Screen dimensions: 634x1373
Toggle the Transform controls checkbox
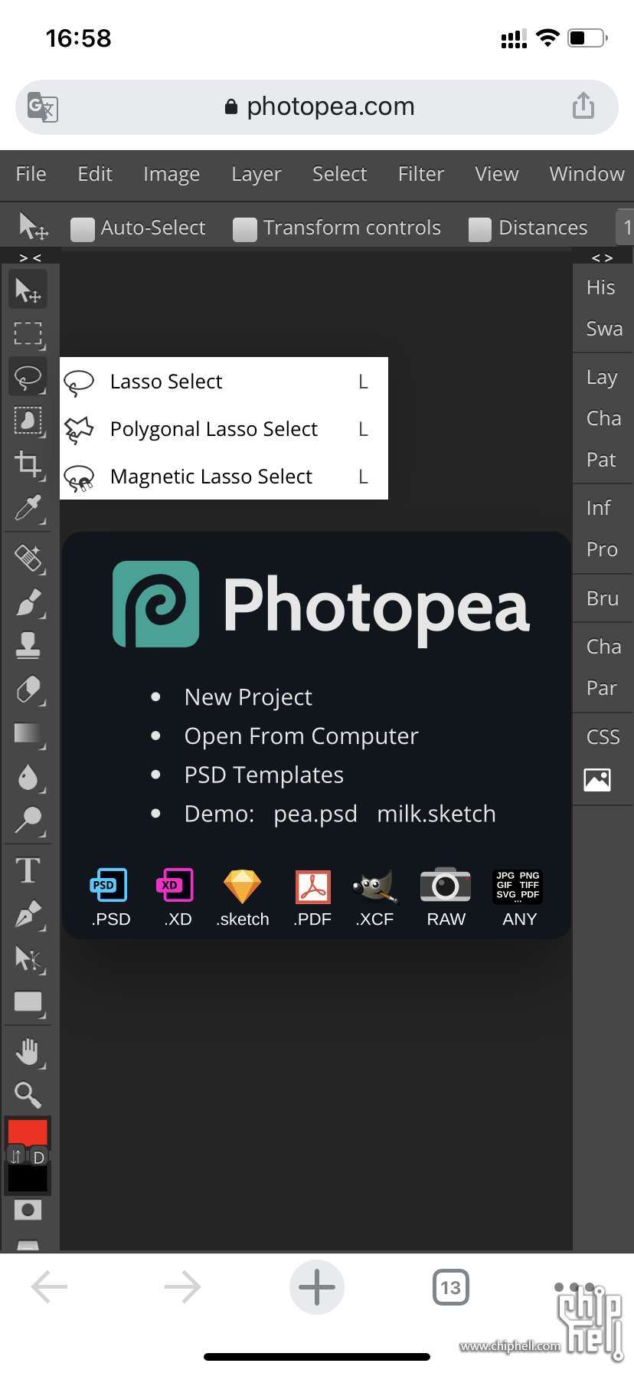(245, 229)
